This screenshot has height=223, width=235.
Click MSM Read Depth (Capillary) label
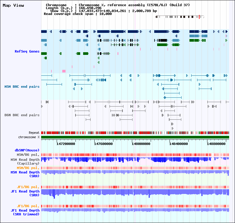25,161
